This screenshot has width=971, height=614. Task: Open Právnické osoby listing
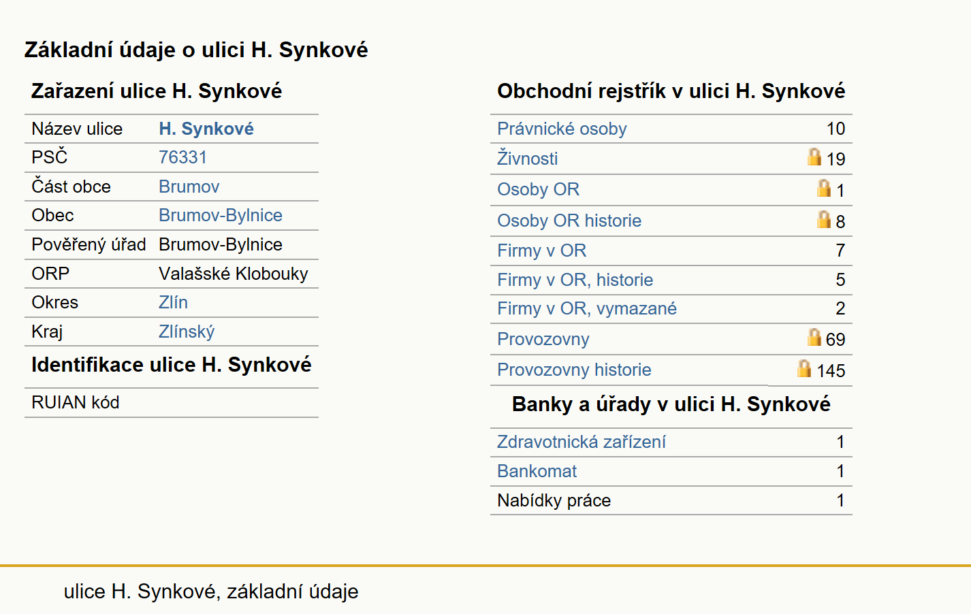tap(562, 129)
